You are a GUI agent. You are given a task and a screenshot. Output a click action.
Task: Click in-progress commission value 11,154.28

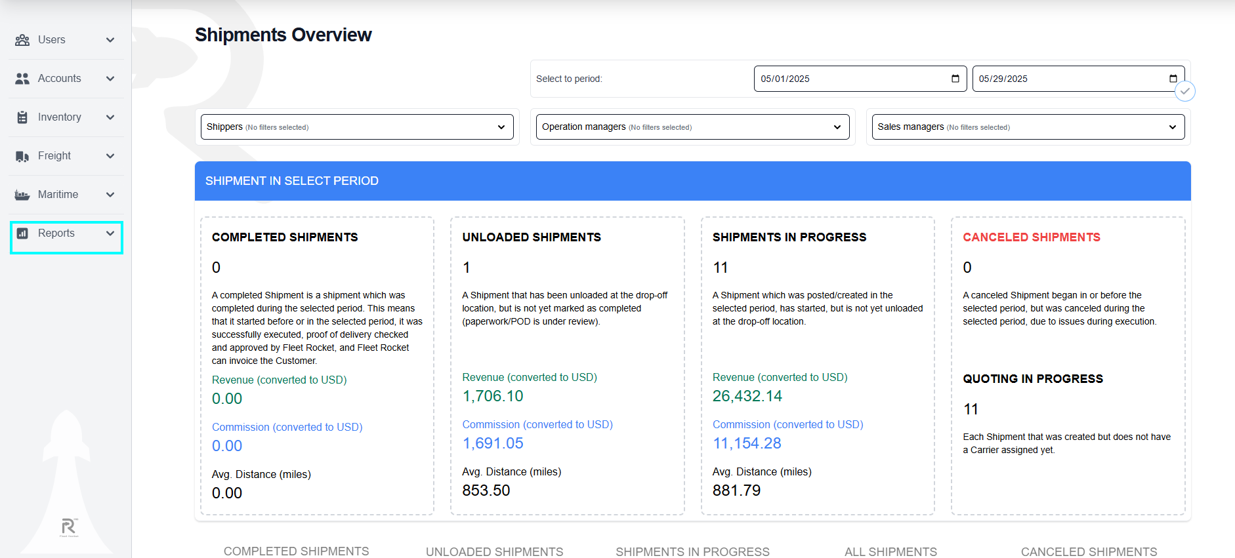(x=747, y=443)
